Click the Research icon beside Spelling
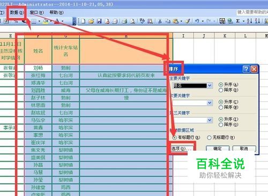The height and width of the screenshot is (196, 268). (x=150, y=21)
